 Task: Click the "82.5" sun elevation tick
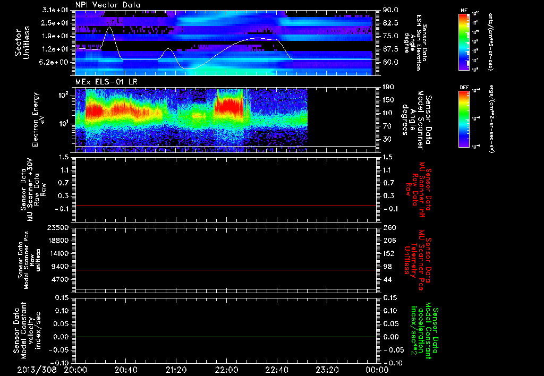(x=390, y=23)
